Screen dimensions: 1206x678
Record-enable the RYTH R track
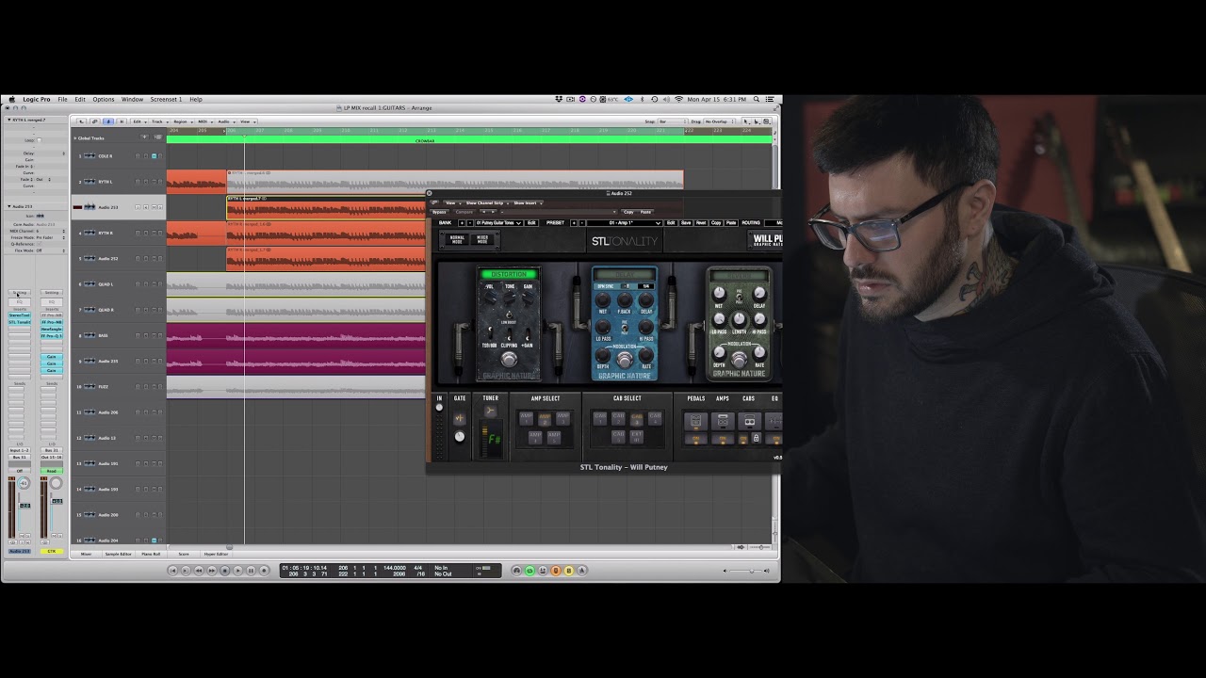tap(146, 233)
